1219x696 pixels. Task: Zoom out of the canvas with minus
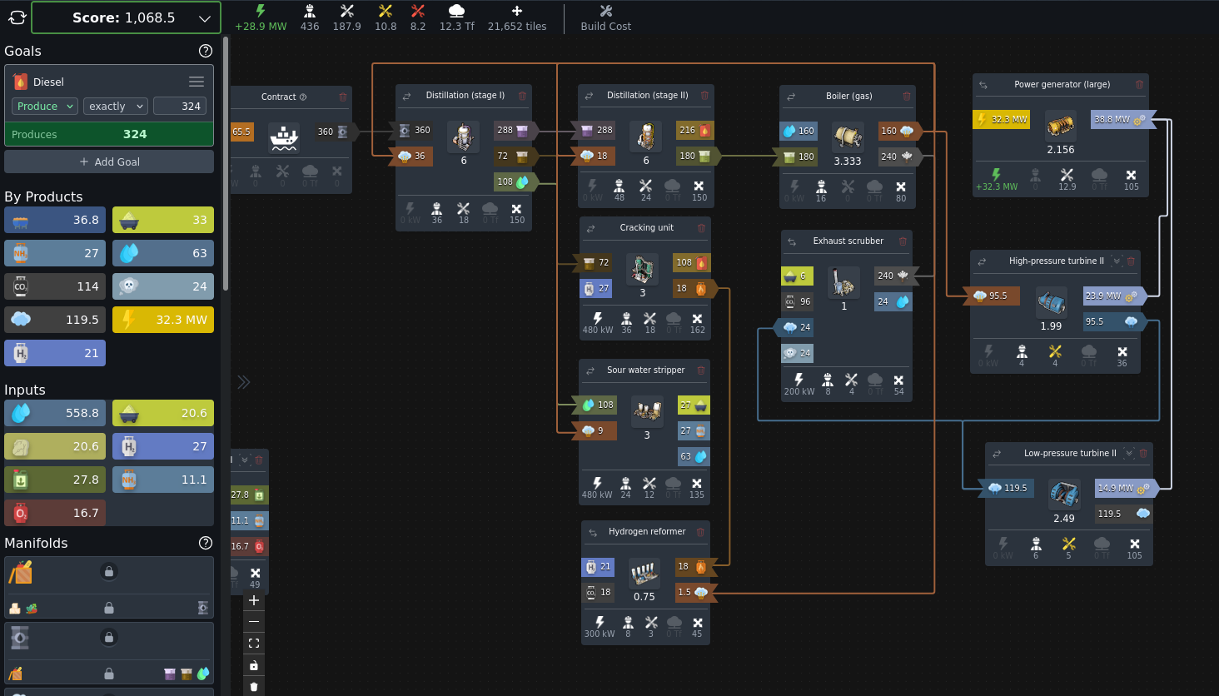click(x=254, y=622)
